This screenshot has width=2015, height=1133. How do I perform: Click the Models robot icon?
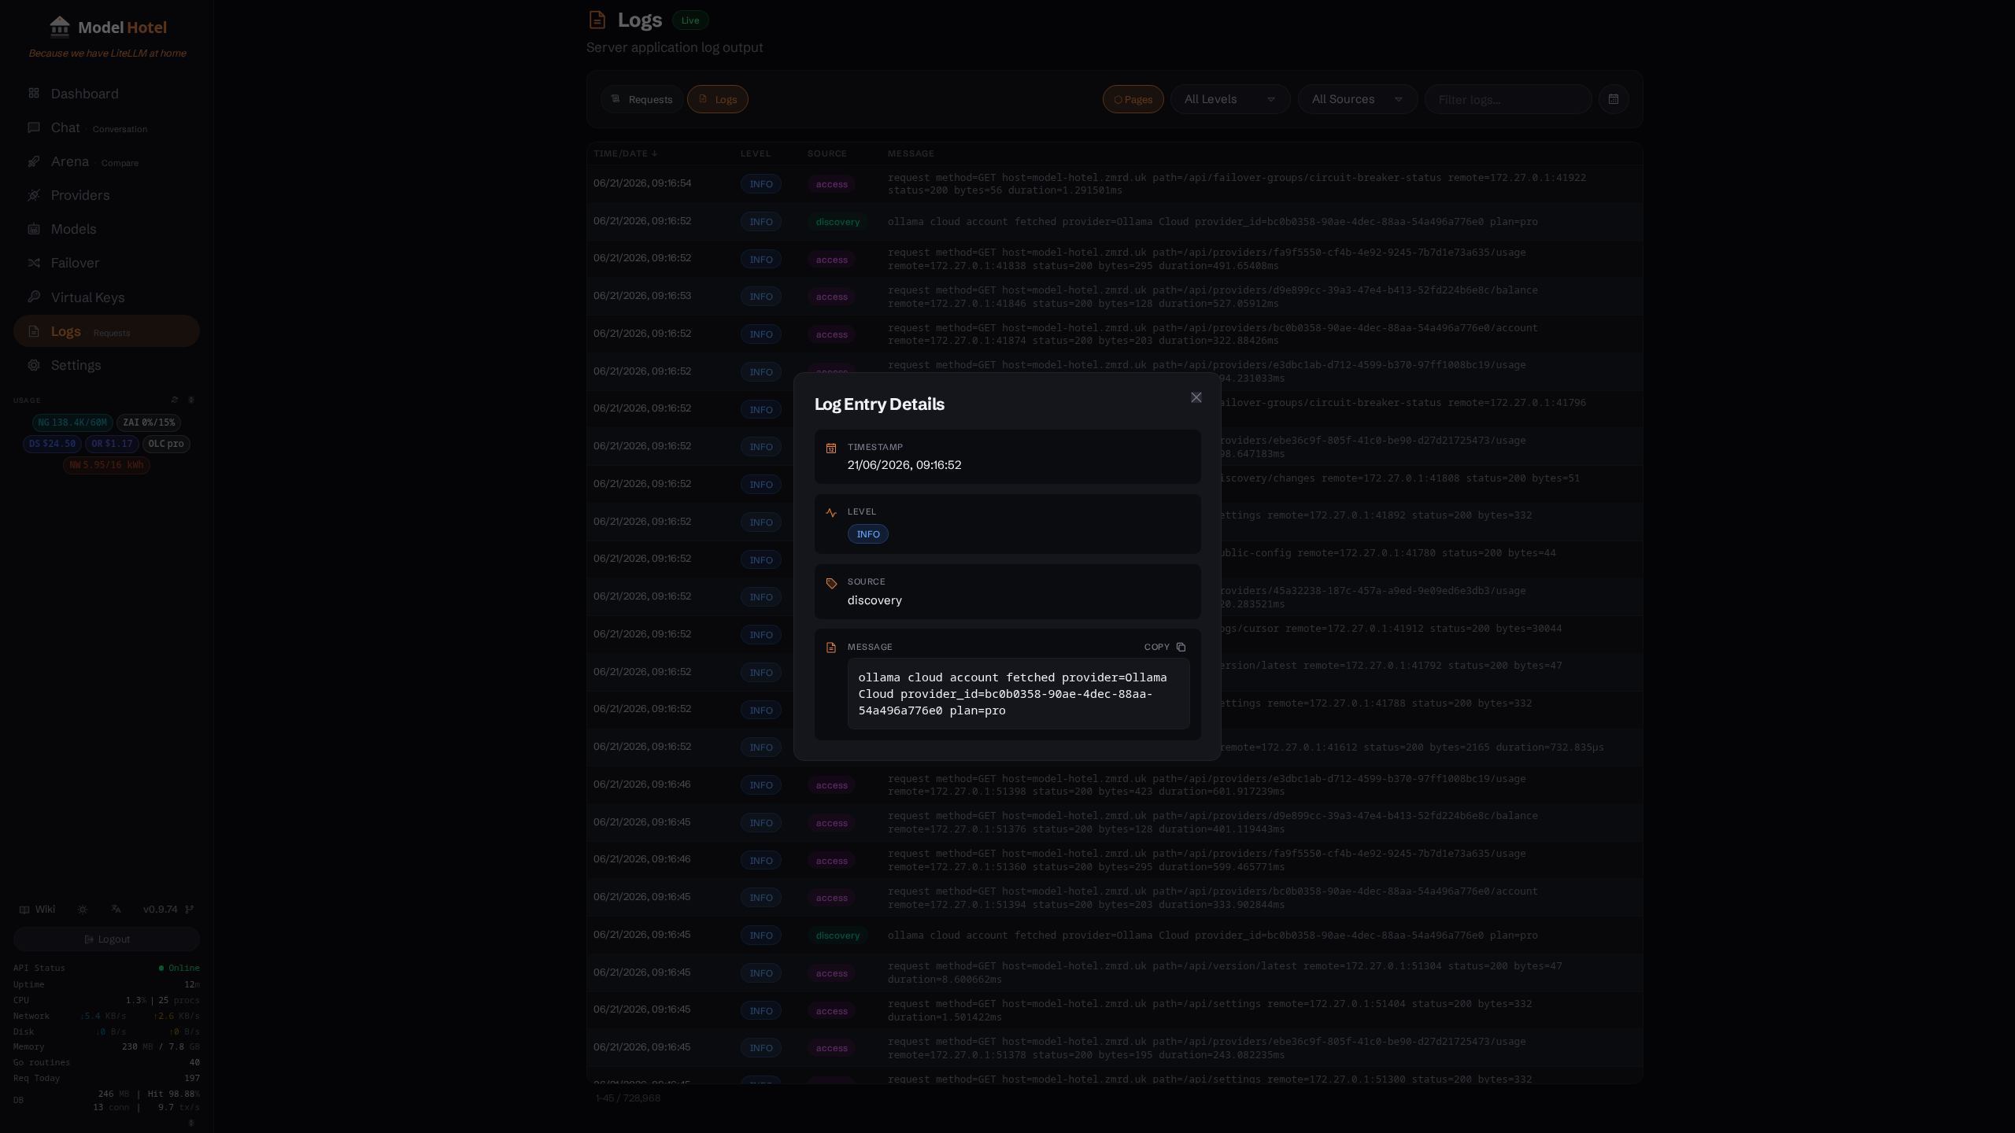point(34,229)
